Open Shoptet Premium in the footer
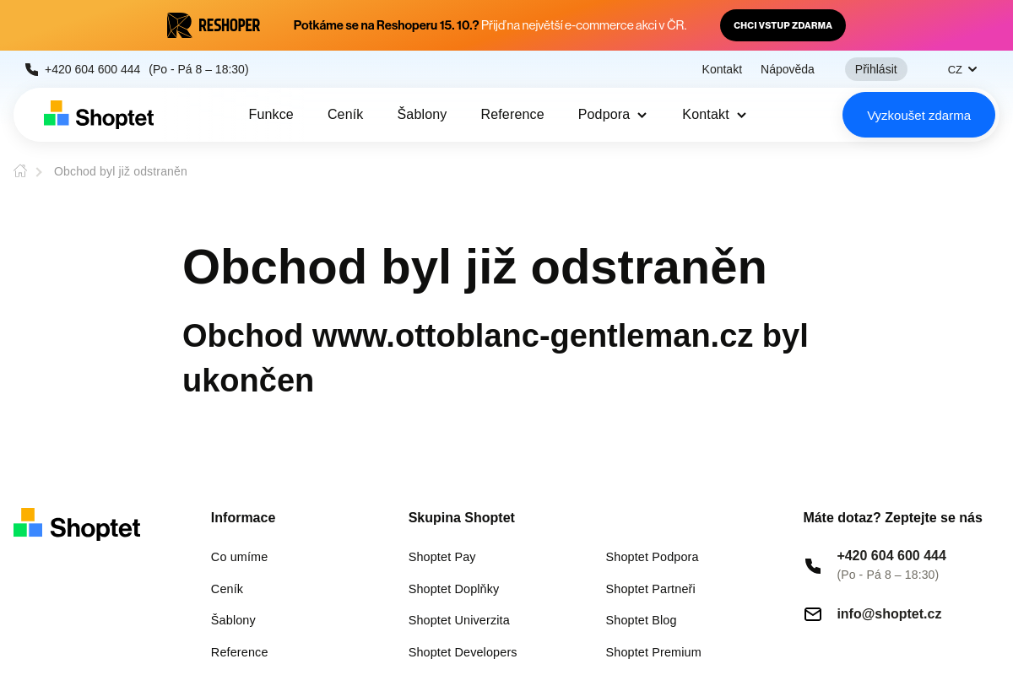Screen dimensions: 1013x675 (x=653, y=652)
